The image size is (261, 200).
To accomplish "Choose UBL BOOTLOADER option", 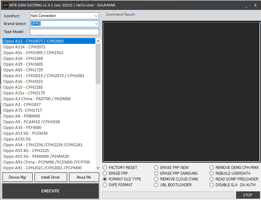I will [x=156, y=185].
